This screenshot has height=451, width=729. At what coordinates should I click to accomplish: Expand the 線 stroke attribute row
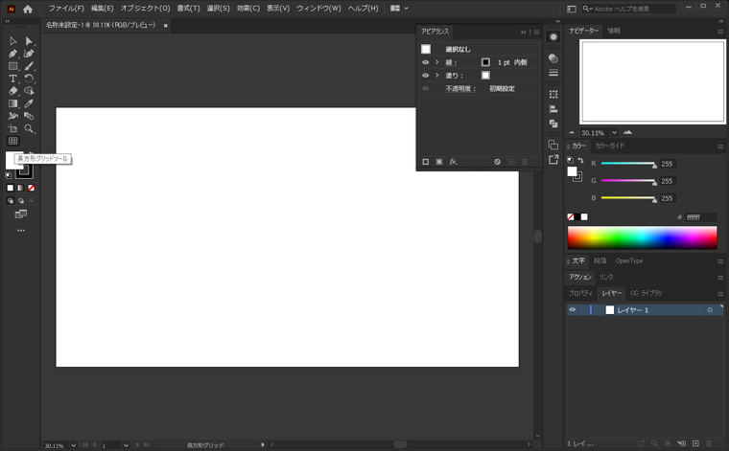tap(436, 62)
